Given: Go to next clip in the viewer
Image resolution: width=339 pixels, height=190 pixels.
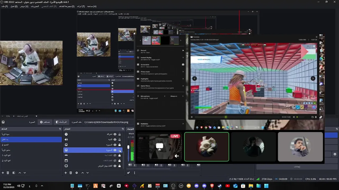Looking at the screenshot, I should point(313,78).
